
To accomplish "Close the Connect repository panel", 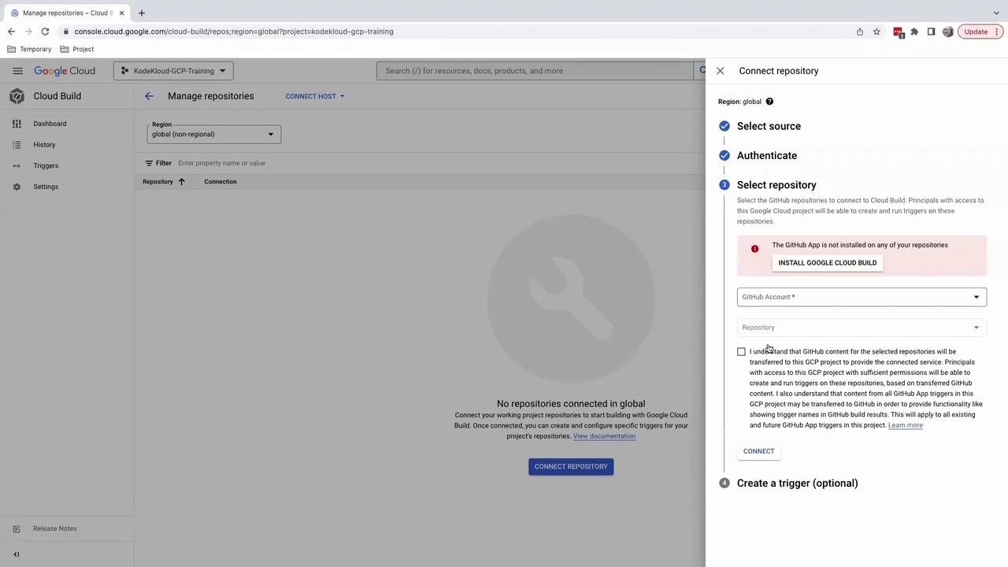I will (x=720, y=71).
